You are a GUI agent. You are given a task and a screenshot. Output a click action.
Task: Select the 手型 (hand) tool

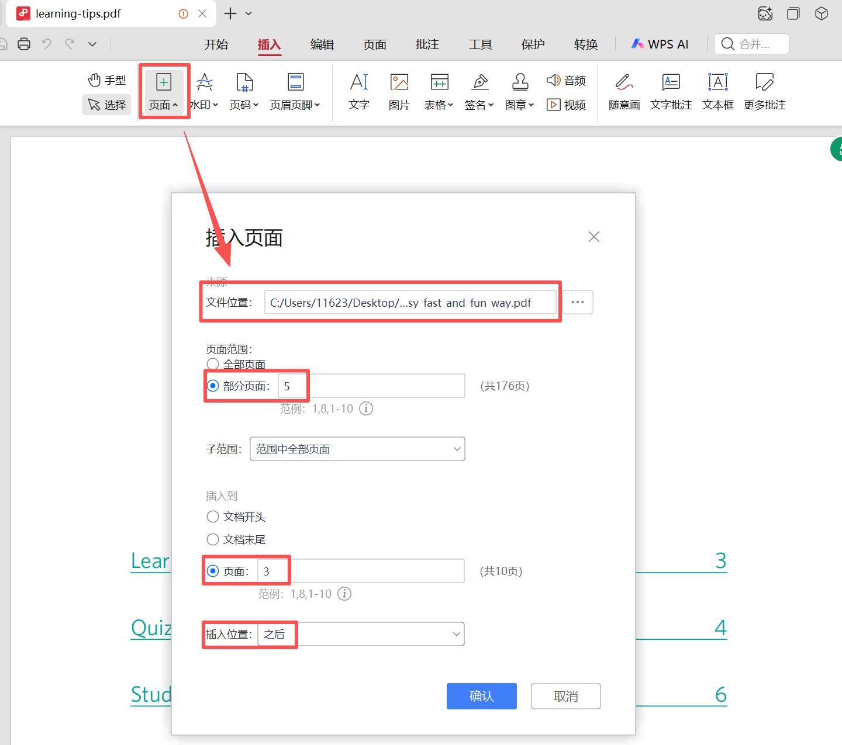[106, 80]
